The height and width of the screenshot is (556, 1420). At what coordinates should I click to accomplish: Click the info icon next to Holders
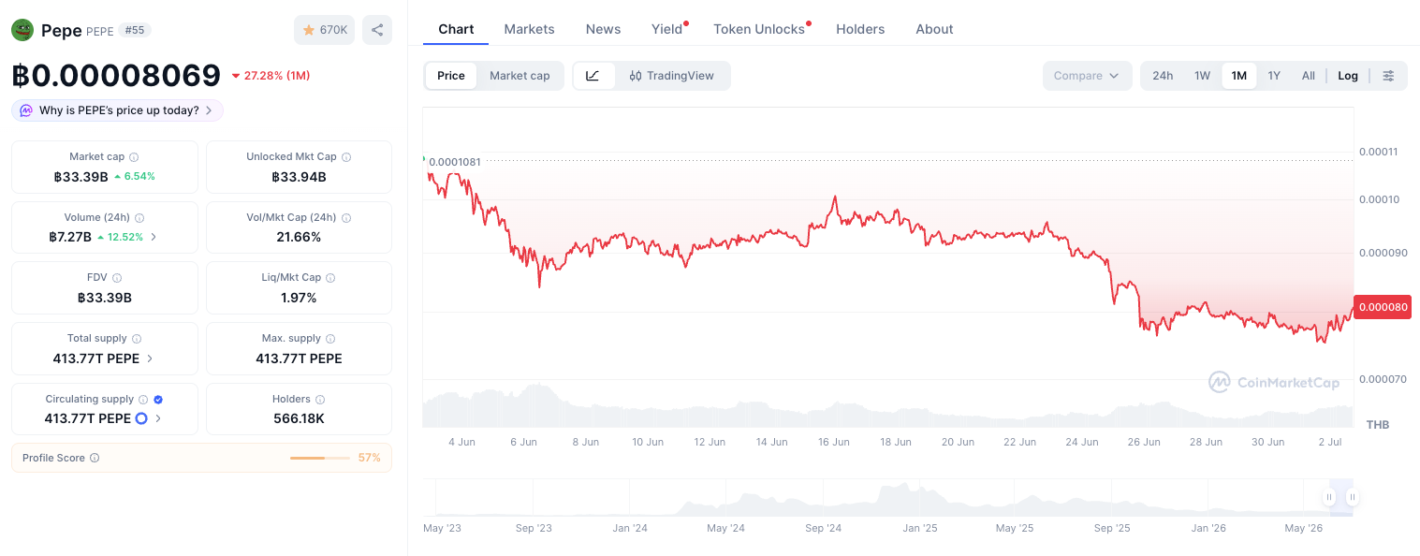pyautogui.click(x=320, y=400)
